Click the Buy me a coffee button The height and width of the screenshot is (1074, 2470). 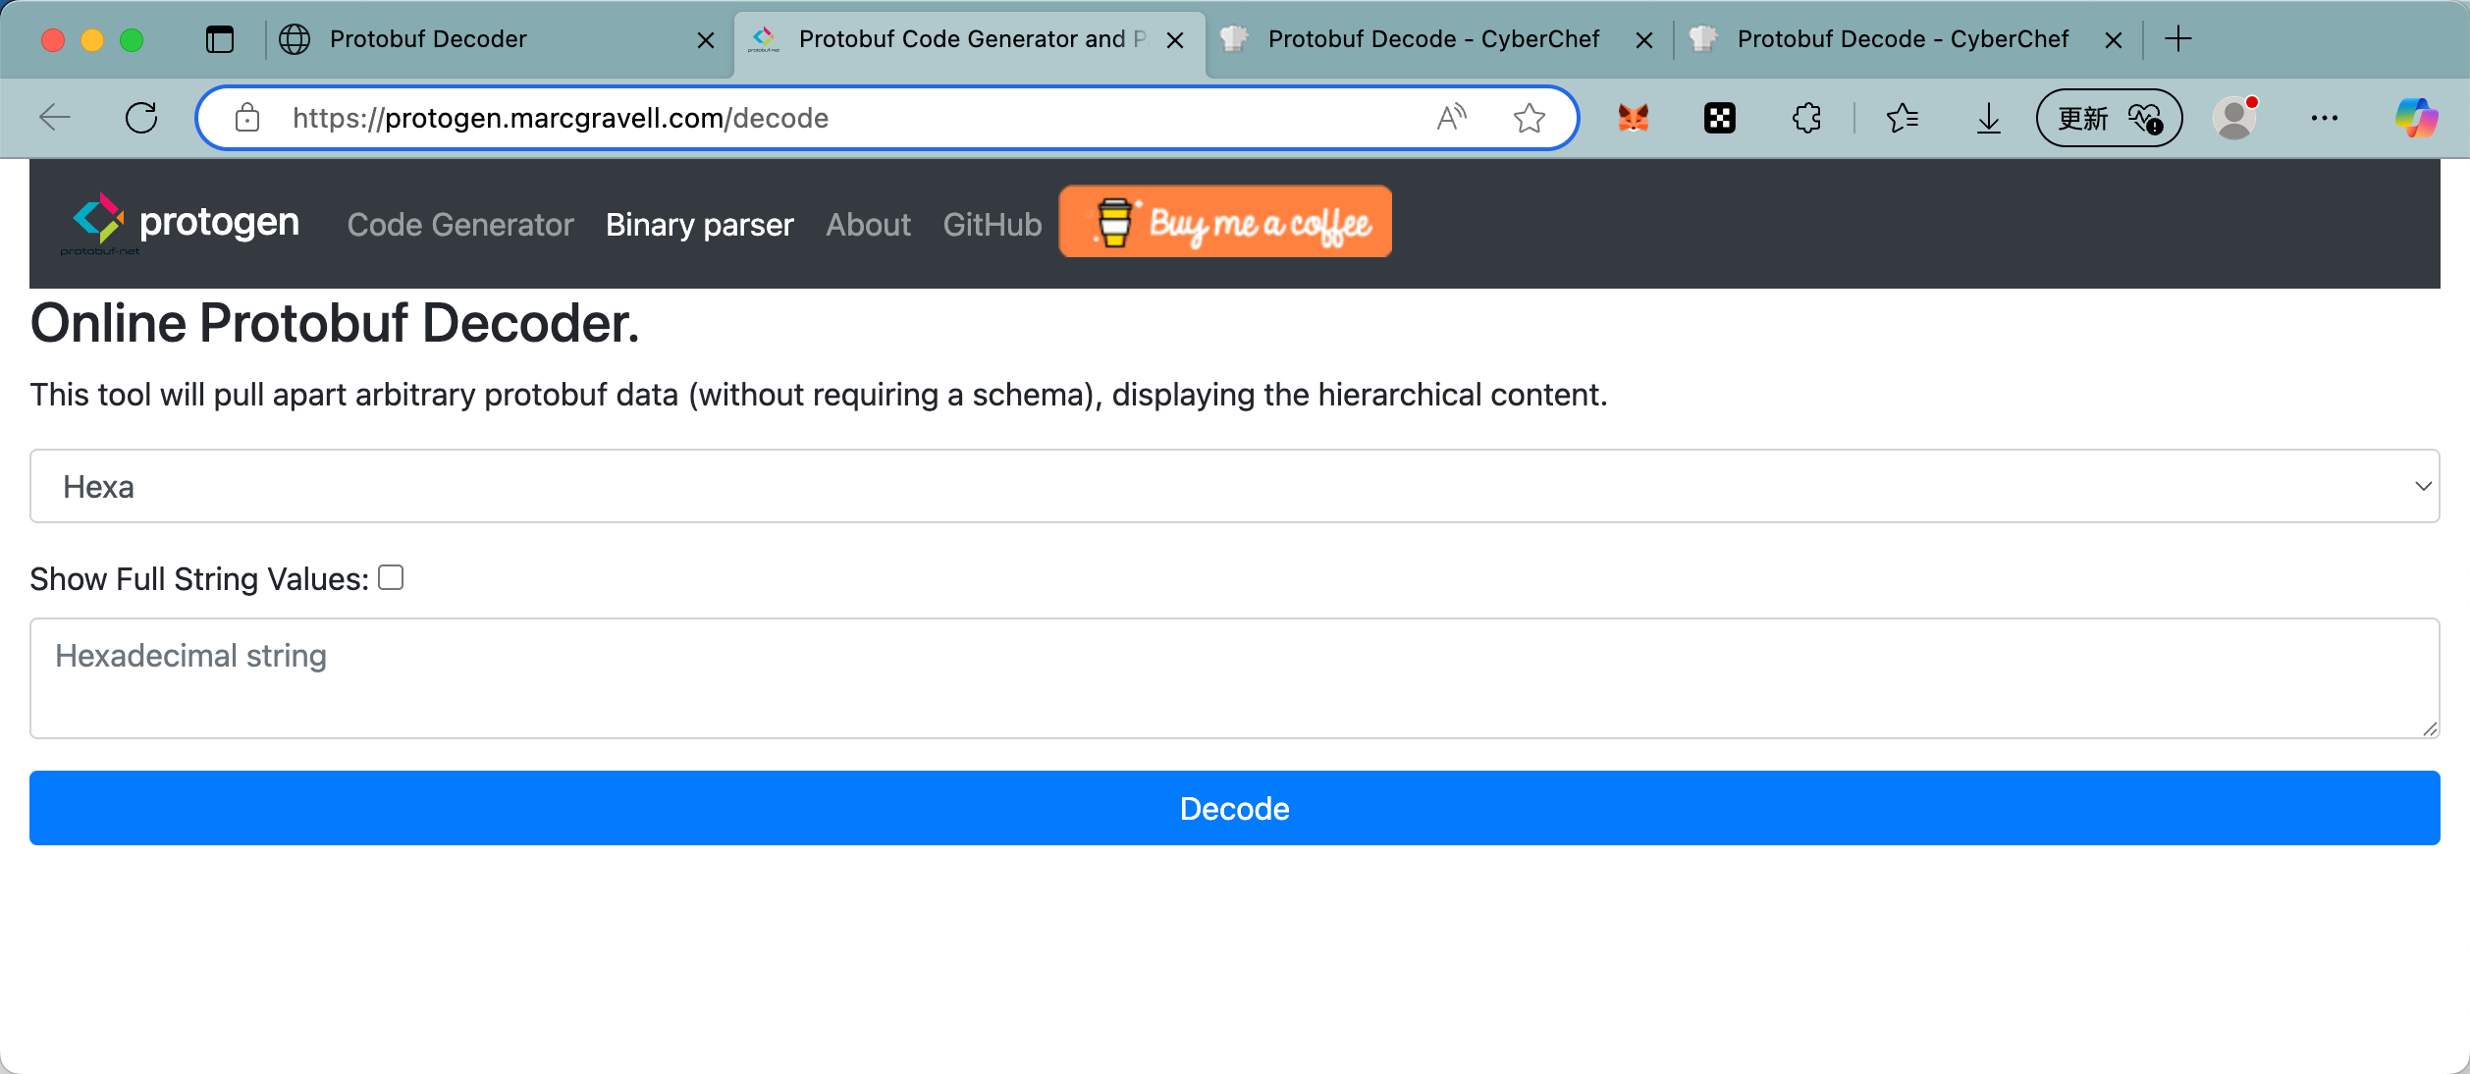coord(1225,223)
